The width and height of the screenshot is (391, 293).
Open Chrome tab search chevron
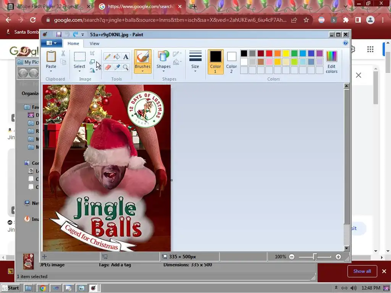345,6
